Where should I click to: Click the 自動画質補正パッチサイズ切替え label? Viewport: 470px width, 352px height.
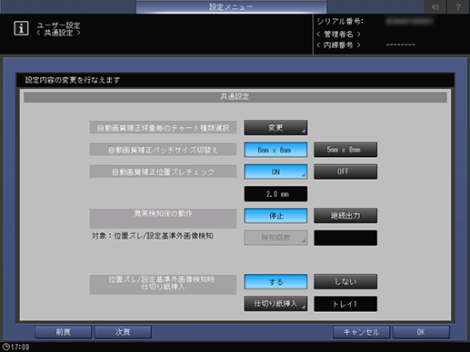click(x=163, y=150)
